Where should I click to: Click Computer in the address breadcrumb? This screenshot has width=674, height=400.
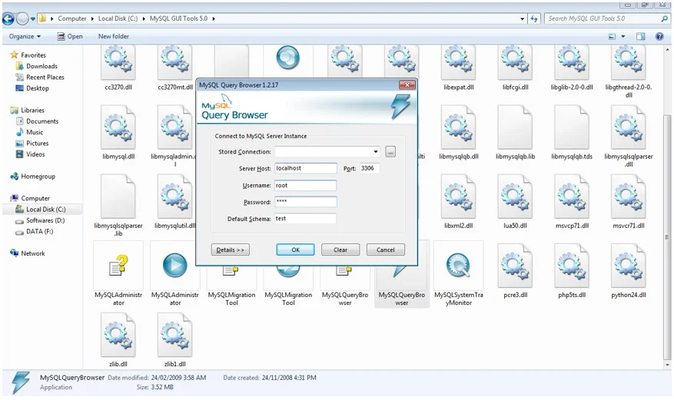tap(72, 18)
